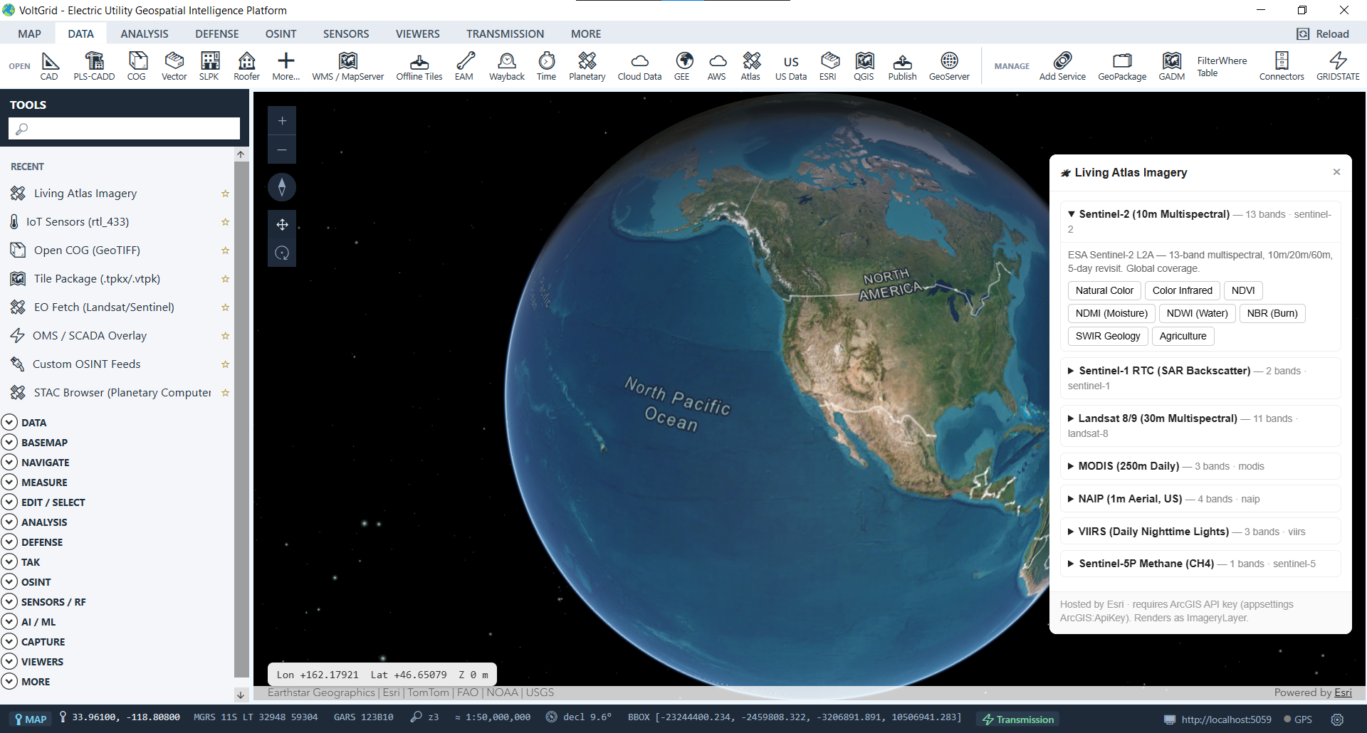Select the rotate navigation mode
The image size is (1367, 733).
coord(282,253)
